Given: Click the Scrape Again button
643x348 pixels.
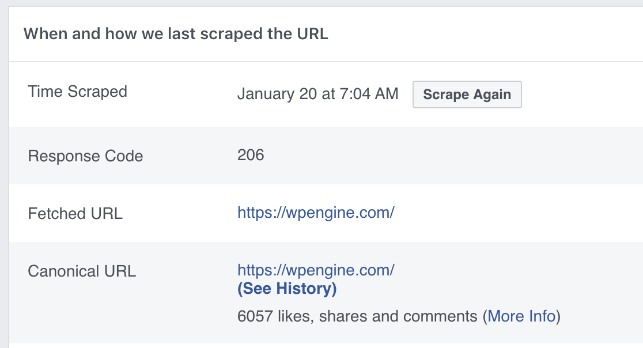Looking at the screenshot, I should [467, 95].
